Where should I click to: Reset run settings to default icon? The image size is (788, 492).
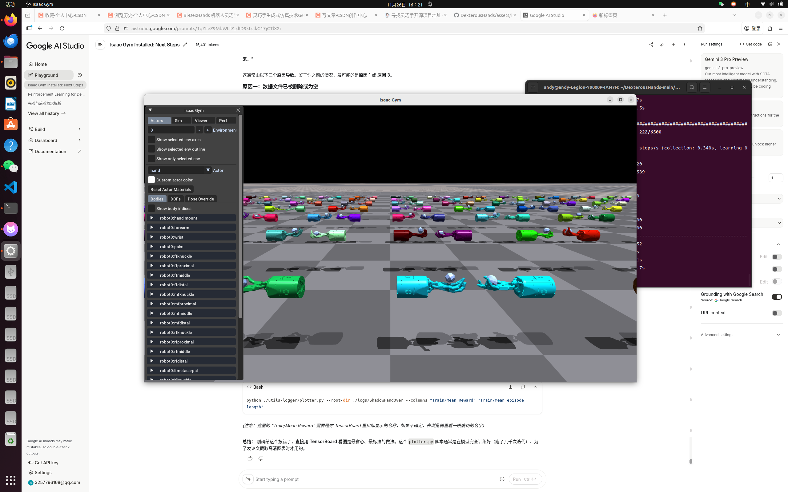pyautogui.click(x=770, y=44)
